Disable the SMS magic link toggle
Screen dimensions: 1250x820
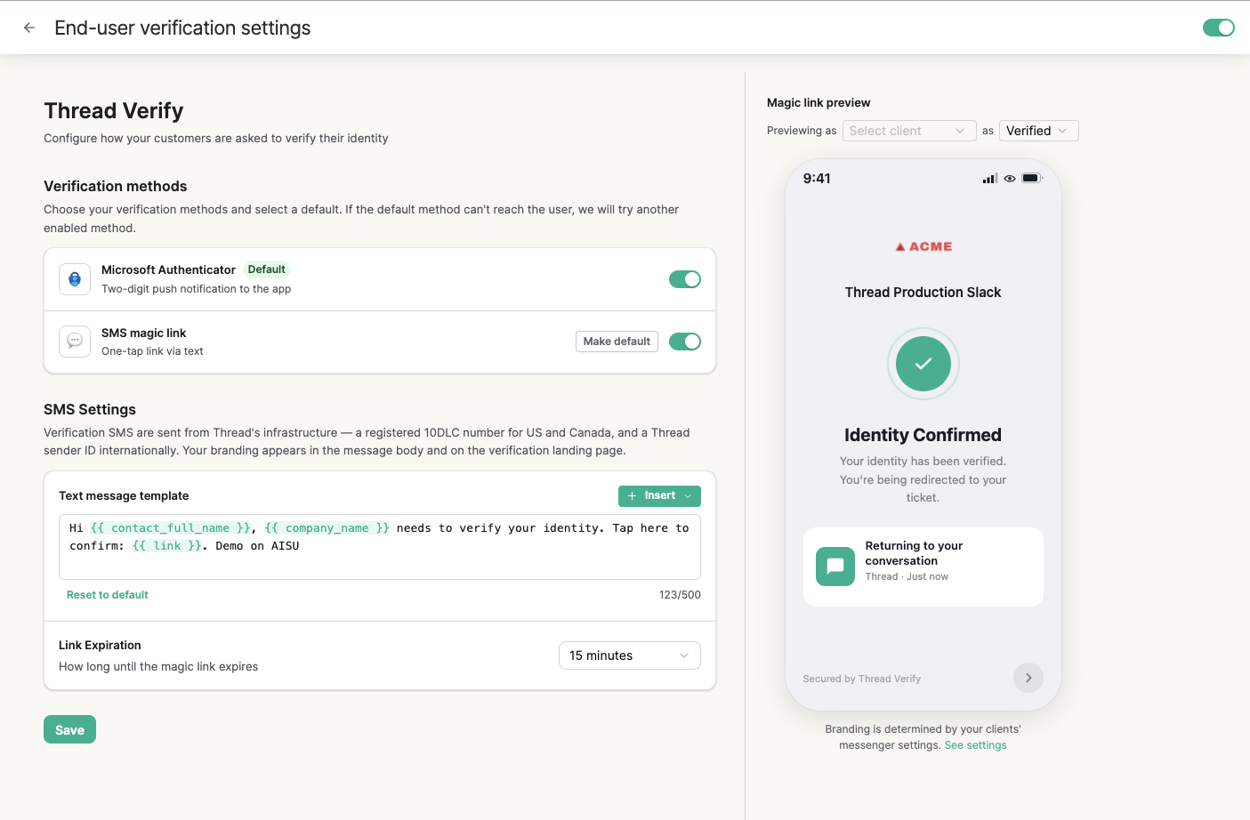click(685, 342)
